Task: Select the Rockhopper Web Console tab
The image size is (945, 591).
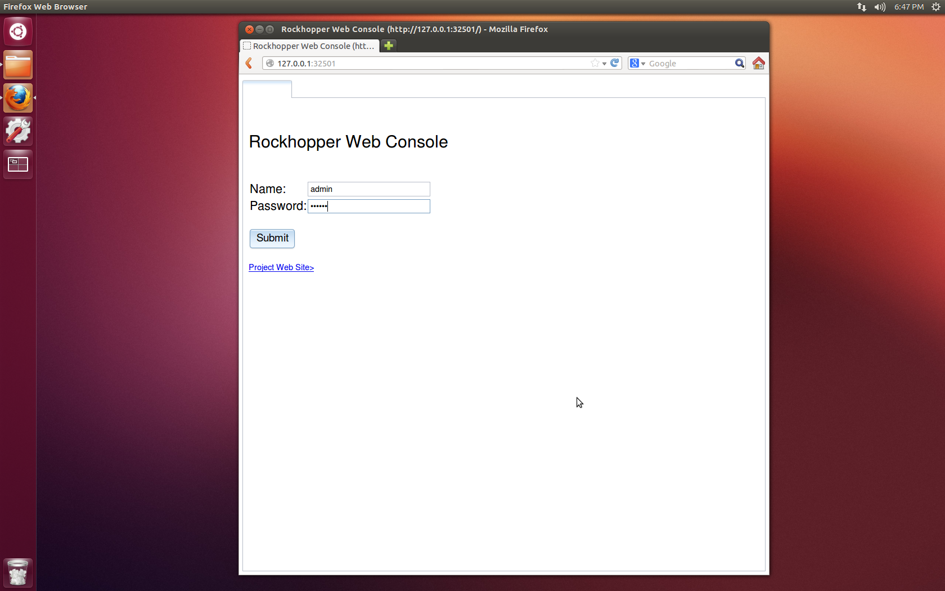Action: [310, 46]
